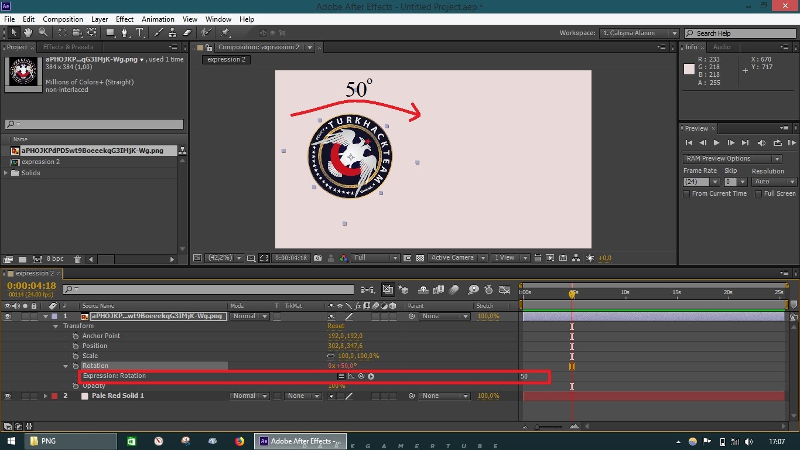Select the Unified Camera tool

click(77, 33)
